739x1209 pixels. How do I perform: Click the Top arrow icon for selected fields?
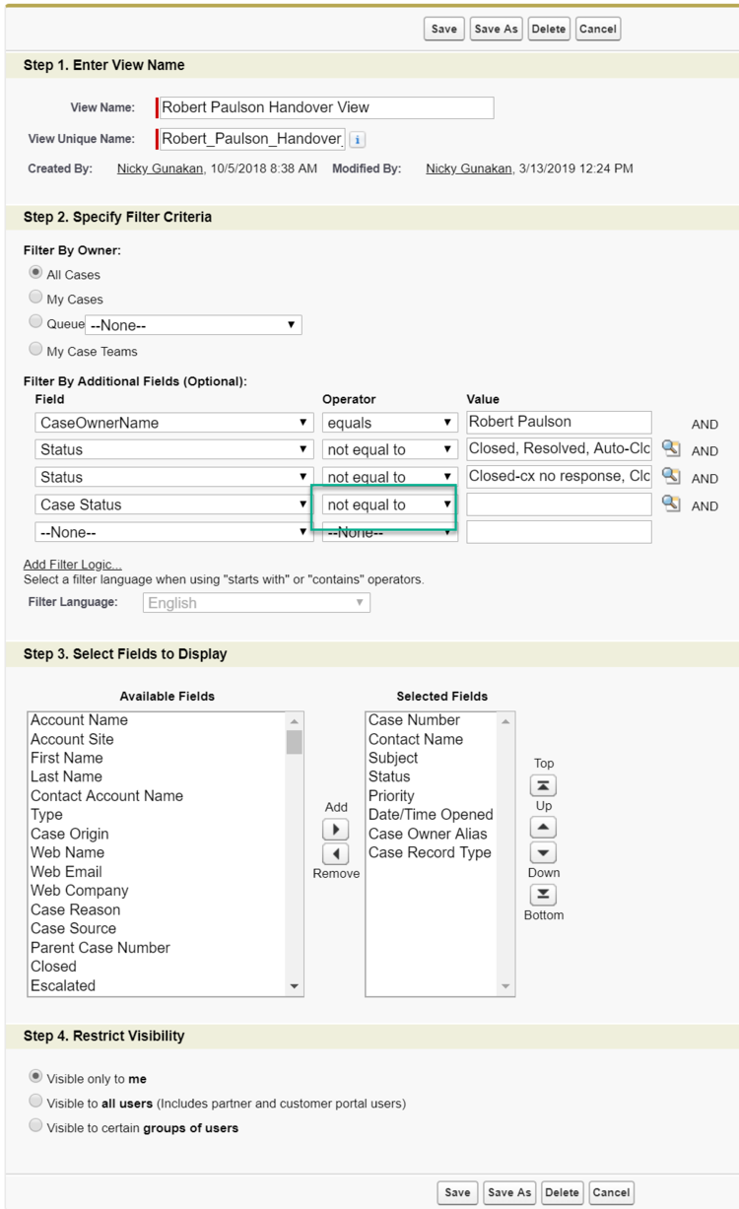pos(544,785)
